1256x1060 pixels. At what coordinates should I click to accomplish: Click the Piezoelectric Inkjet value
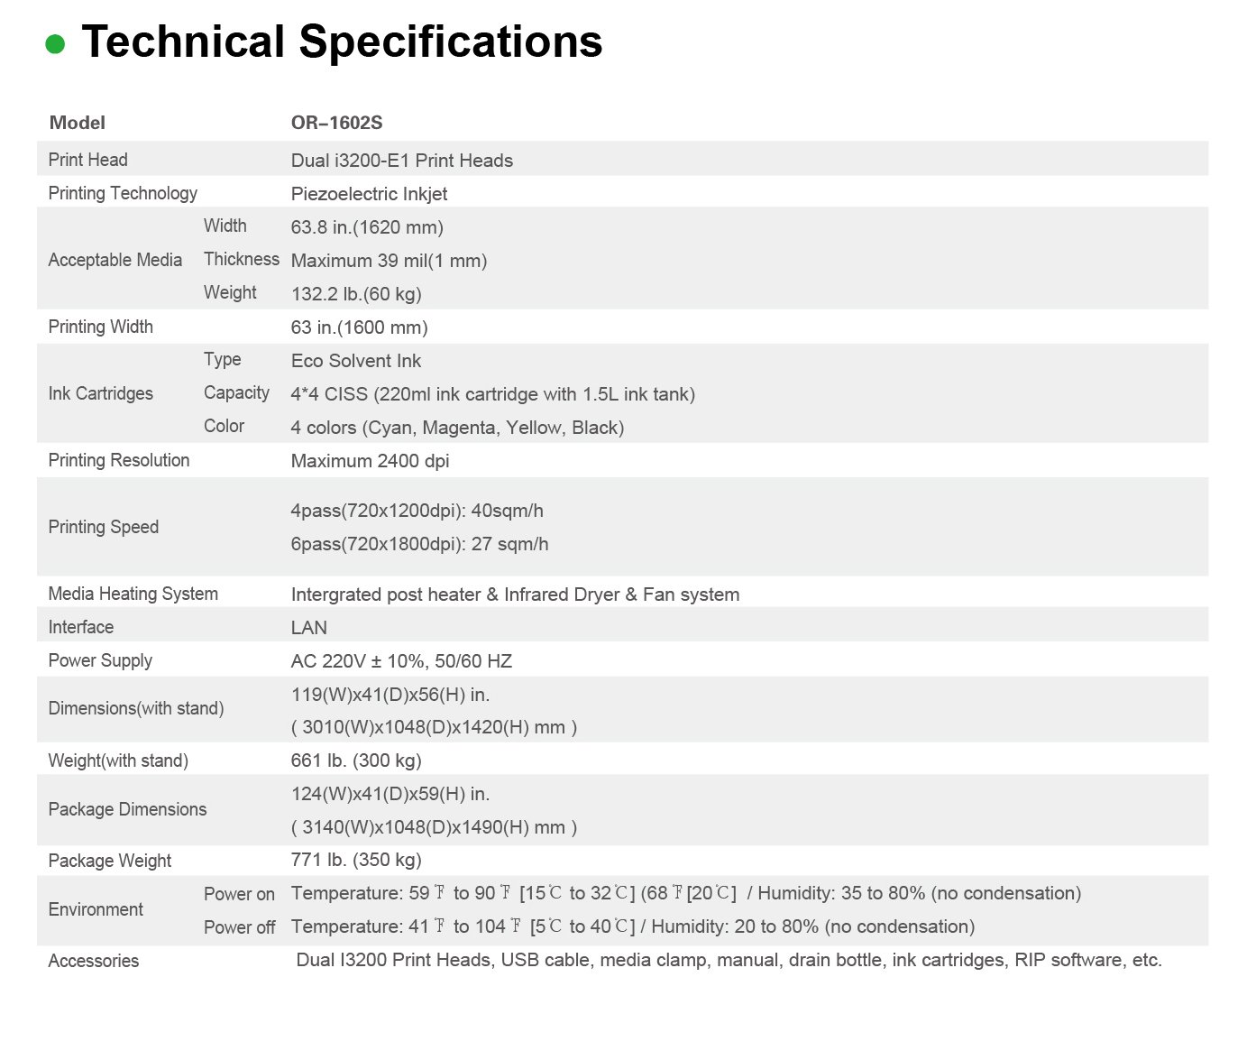coord(369,194)
